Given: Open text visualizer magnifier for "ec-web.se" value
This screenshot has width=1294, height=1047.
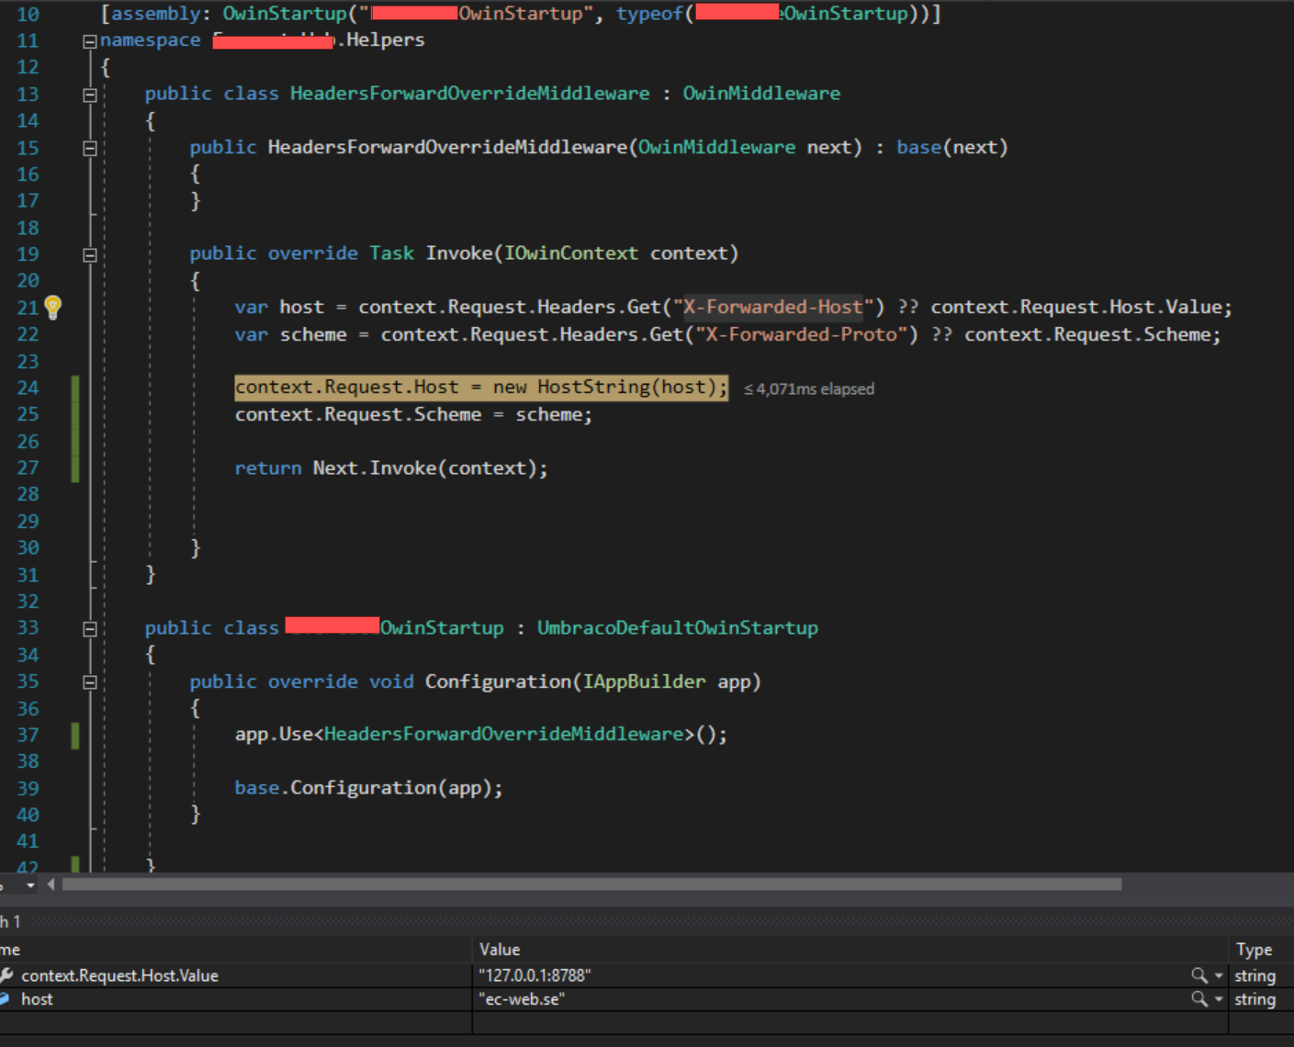Looking at the screenshot, I should tap(1198, 999).
